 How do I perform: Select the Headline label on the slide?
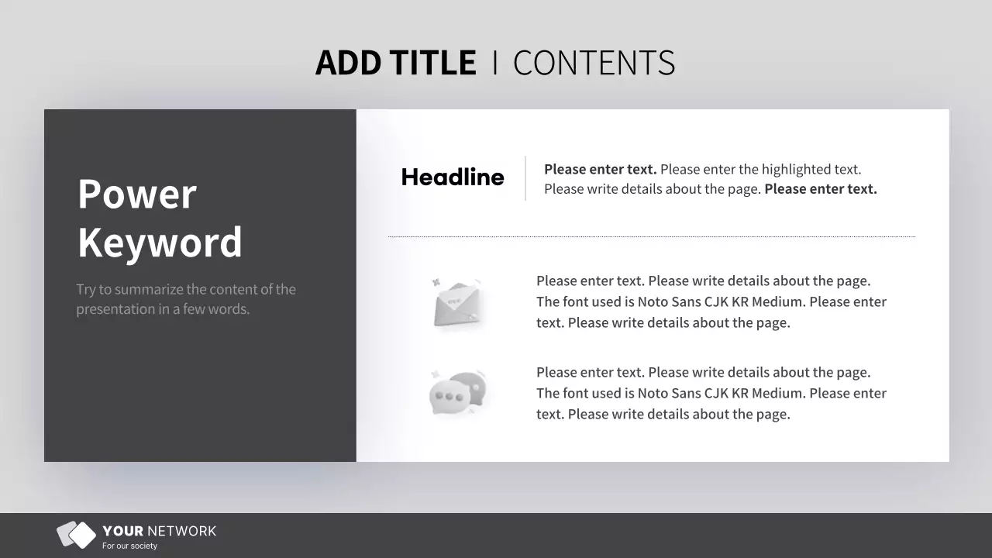453,177
